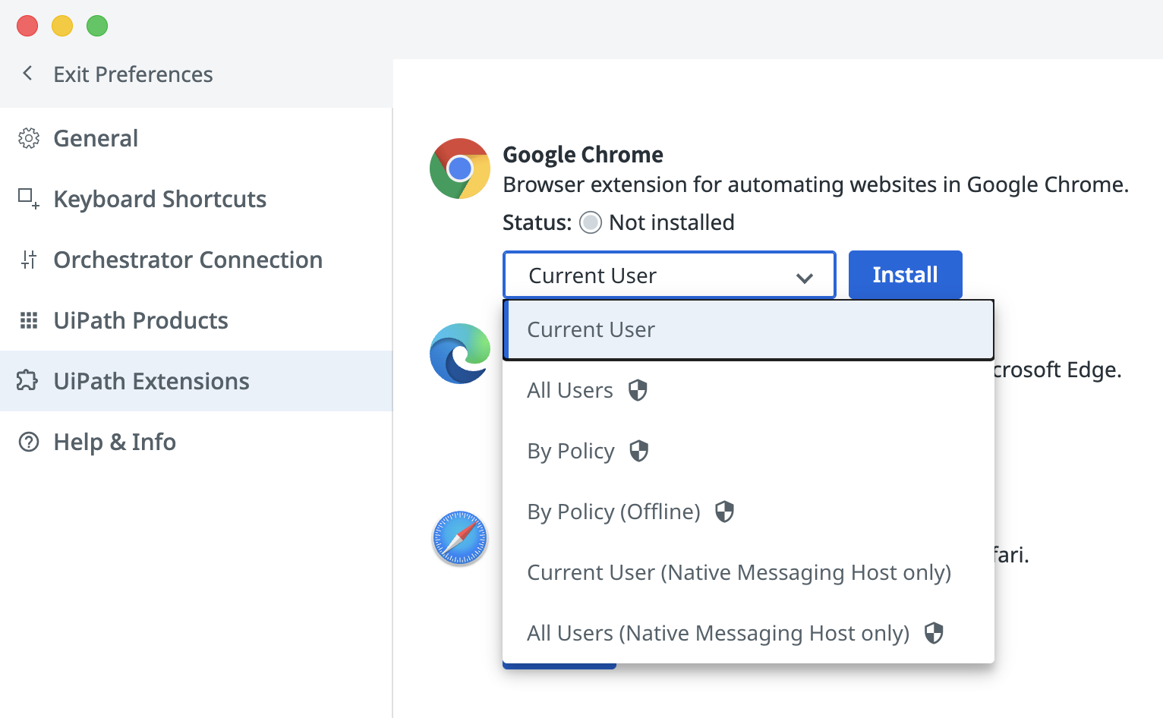The width and height of the screenshot is (1163, 718).
Task: Click the shield icon next to All Users
Action: [638, 390]
